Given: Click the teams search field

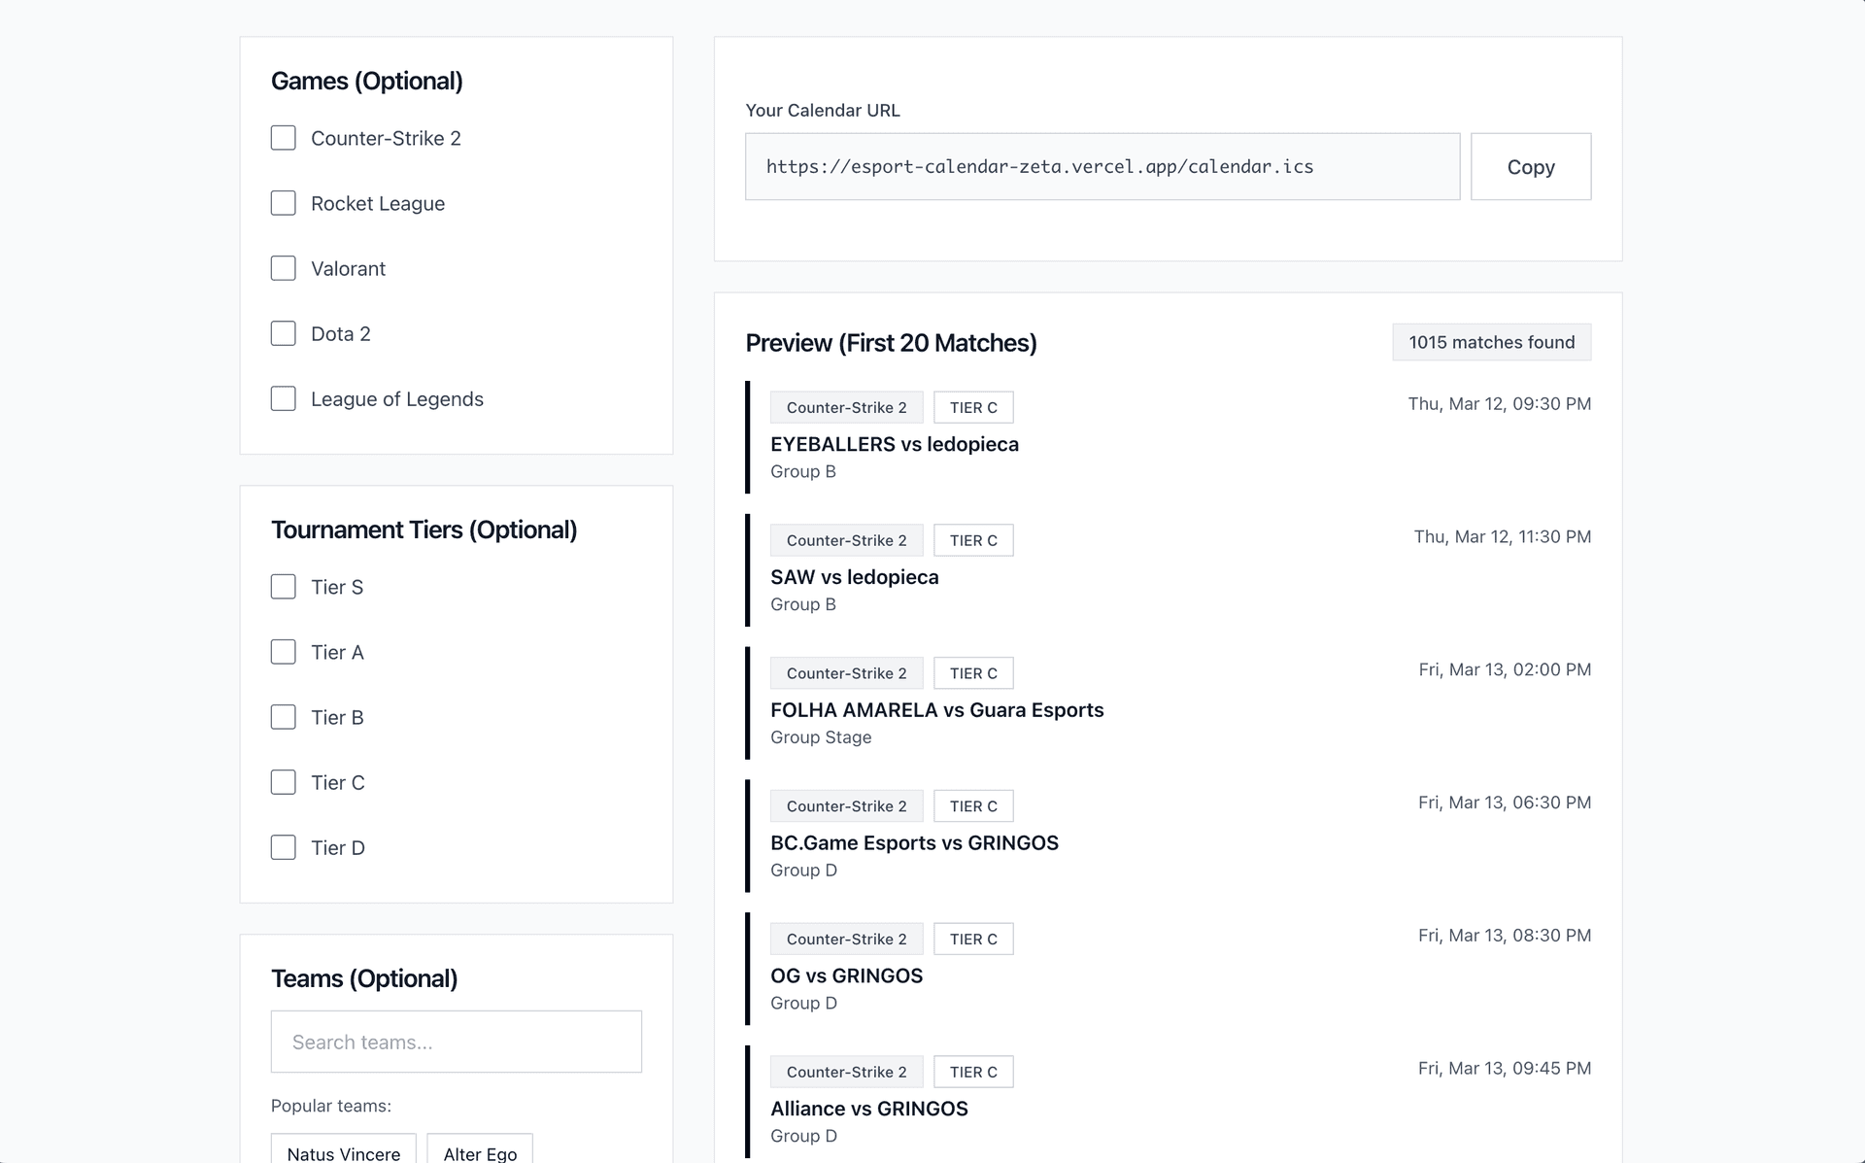Looking at the screenshot, I should (x=456, y=1042).
